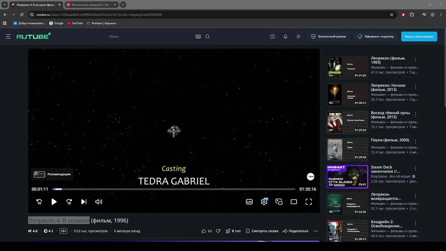Open browser extensions puzzle icon
Screen dimensions: 446x251
[x=412, y=15]
